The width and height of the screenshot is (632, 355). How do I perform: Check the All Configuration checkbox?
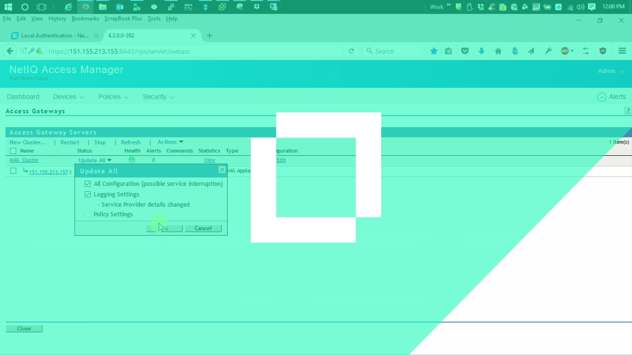pos(88,184)
